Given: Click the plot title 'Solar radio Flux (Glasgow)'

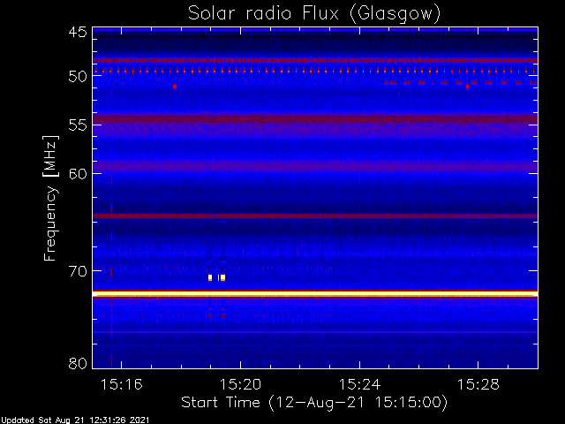Looking at the screenshot, I should (x=314, y=14).
